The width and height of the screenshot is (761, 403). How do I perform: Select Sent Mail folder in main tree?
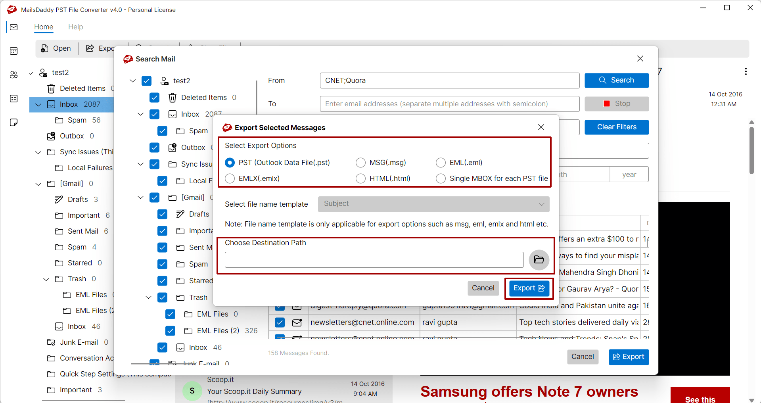click(x=83, y=231)
